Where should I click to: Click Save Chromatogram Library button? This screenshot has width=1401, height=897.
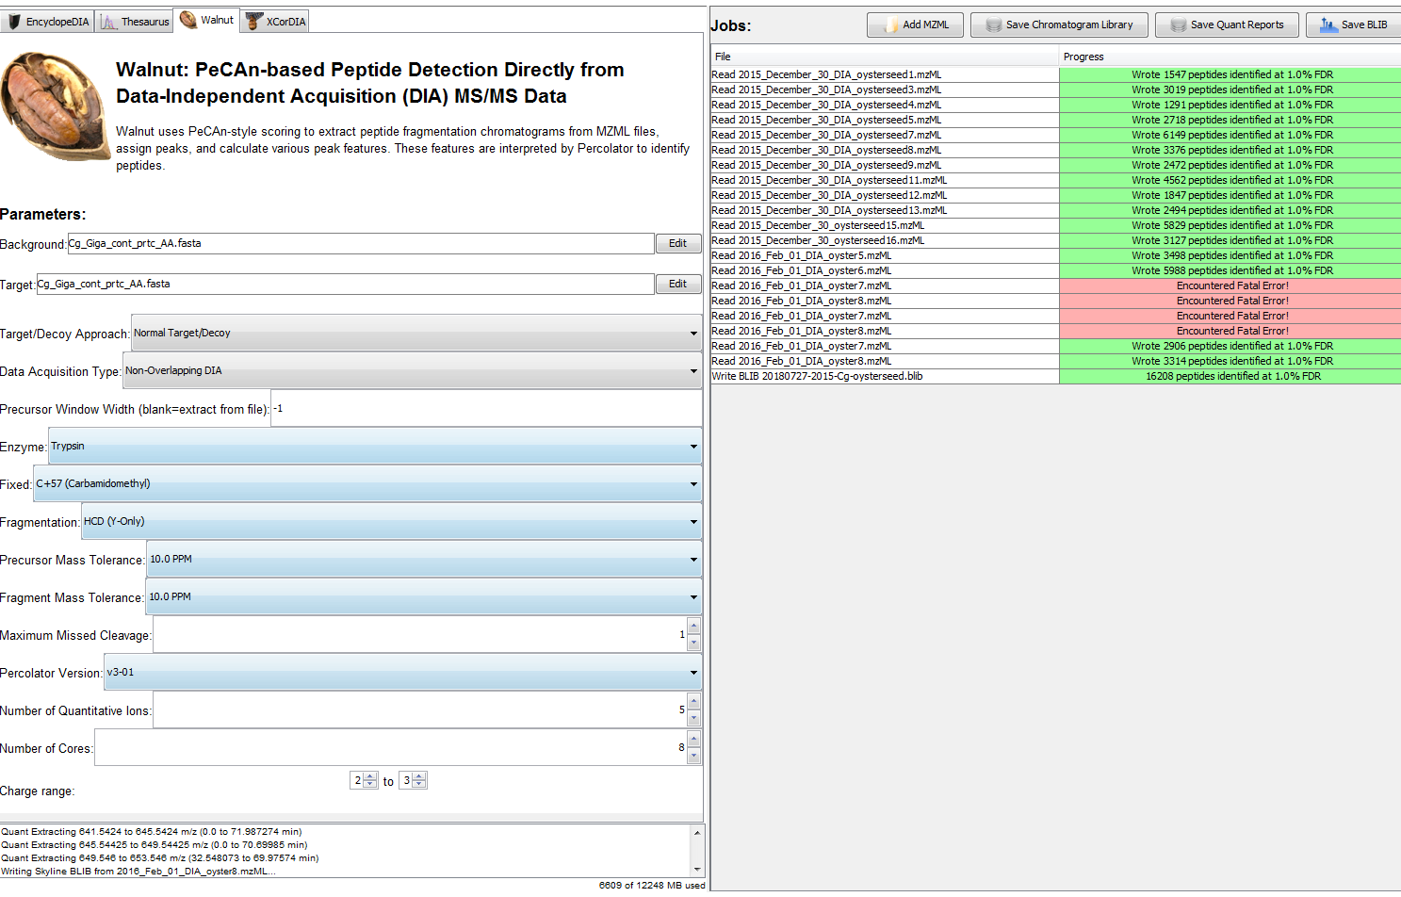(1059, 24)
